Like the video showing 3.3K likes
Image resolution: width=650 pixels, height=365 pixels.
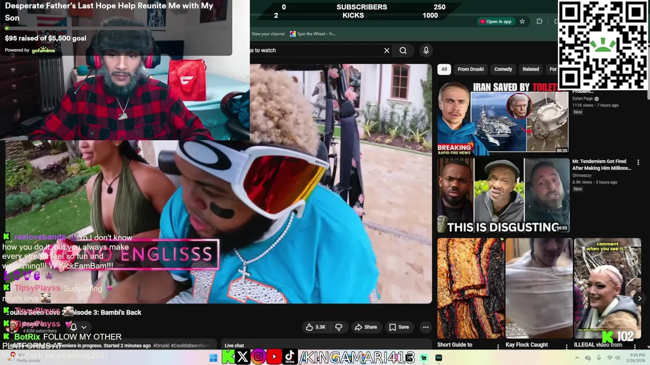click(x=315, y=327)
